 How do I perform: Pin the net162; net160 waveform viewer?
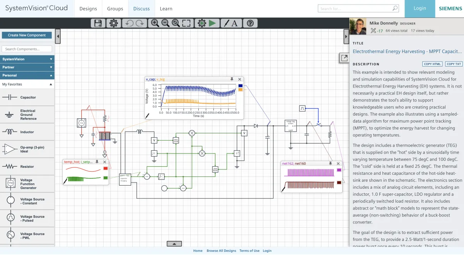tap(331, 164)
